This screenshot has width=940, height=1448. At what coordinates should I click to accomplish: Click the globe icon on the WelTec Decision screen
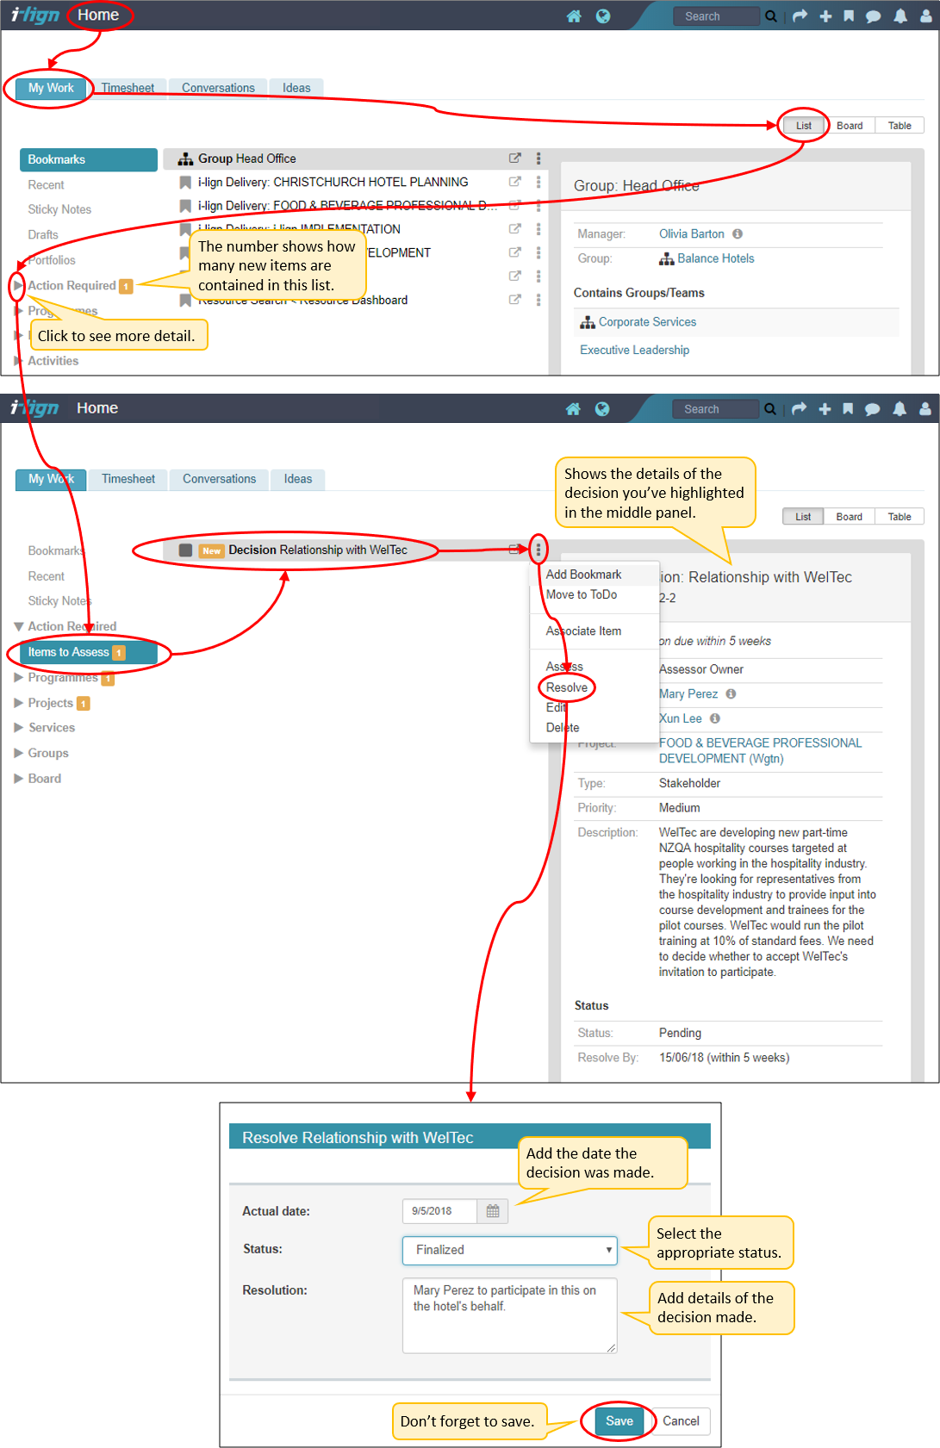pos(602,409)
